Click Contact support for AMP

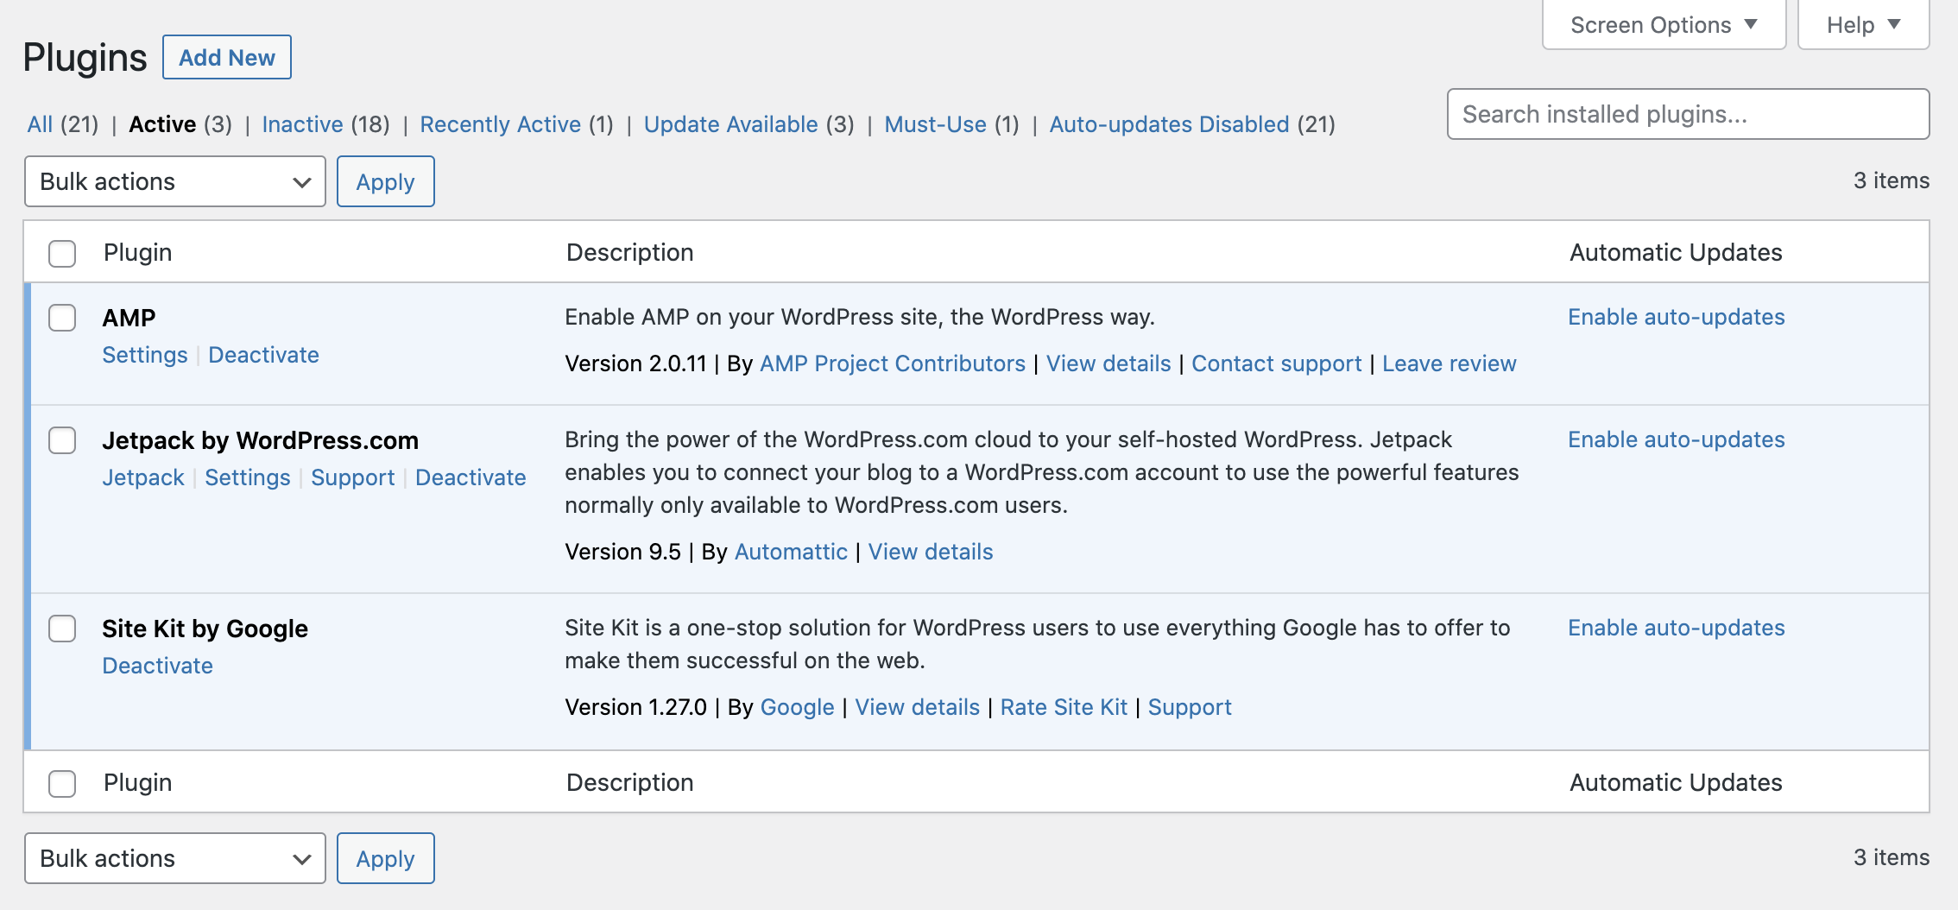[x=1276, y=363]
